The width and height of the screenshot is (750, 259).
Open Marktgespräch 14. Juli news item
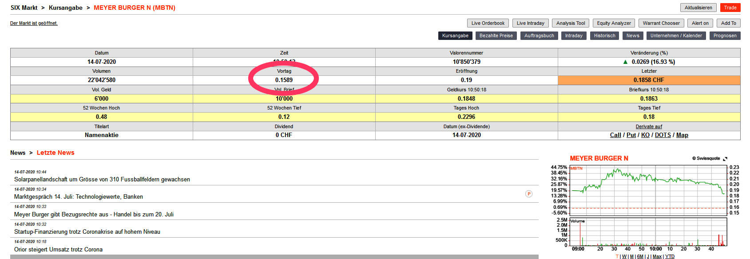click(x=79, y=196)
